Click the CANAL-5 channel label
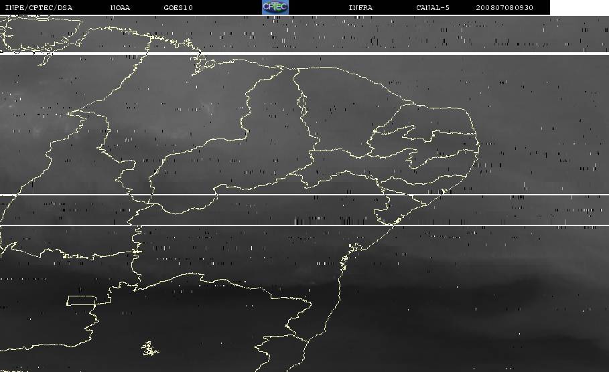Screen dimensions: 609x372 pos(433,7)
